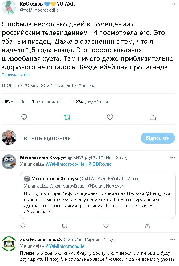Open the 1 224 уподобання list
The width and height of the screenshot is (179, 266).
90,102
